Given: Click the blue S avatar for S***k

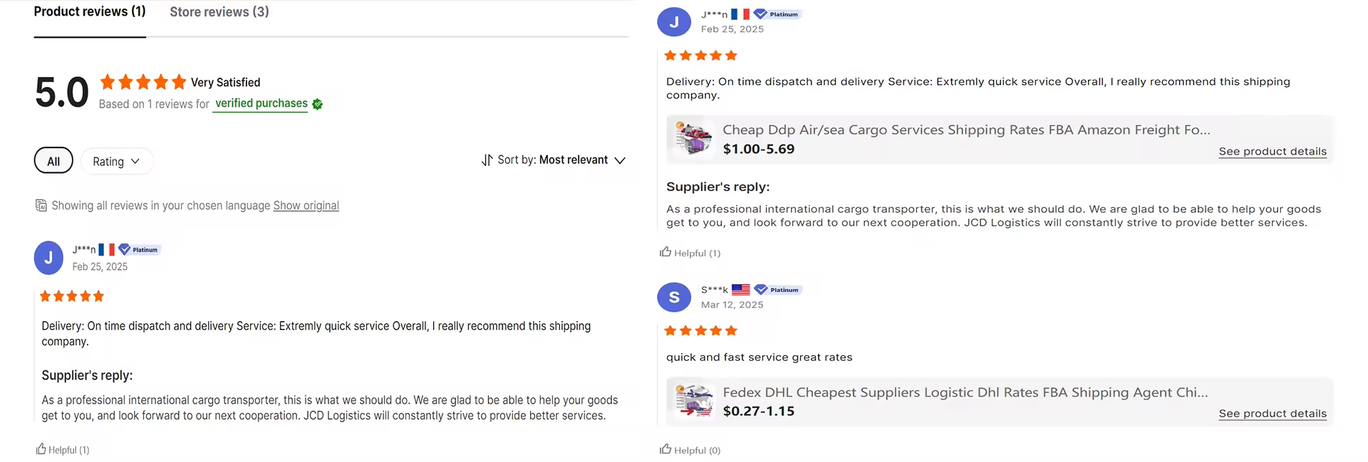Looking at the screenshot, I should [x=674, y=297].
